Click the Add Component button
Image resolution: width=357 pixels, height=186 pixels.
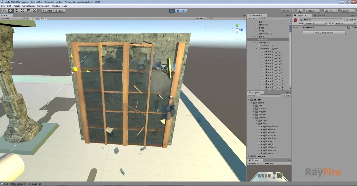click(x=324, y=33)
